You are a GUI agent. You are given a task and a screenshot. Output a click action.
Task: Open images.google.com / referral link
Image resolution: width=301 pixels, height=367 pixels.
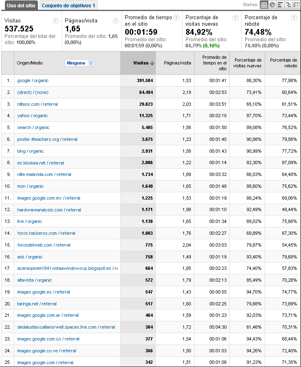45,363
